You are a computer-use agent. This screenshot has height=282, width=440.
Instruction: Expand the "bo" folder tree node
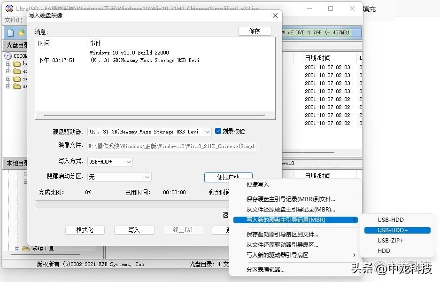coord(8,63)
